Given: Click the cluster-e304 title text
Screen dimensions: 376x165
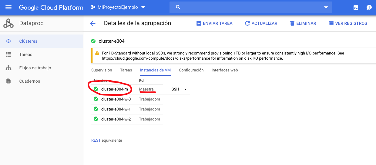Looking at the screenshot, I should (x=112, y=41).
